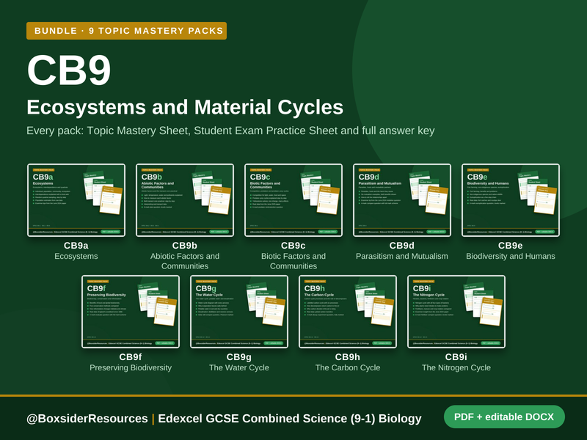Click 'The Nitrogen Cycle' caption text
Image resolution: width=587 pixels, height=440 pixels.
(456, 368)
